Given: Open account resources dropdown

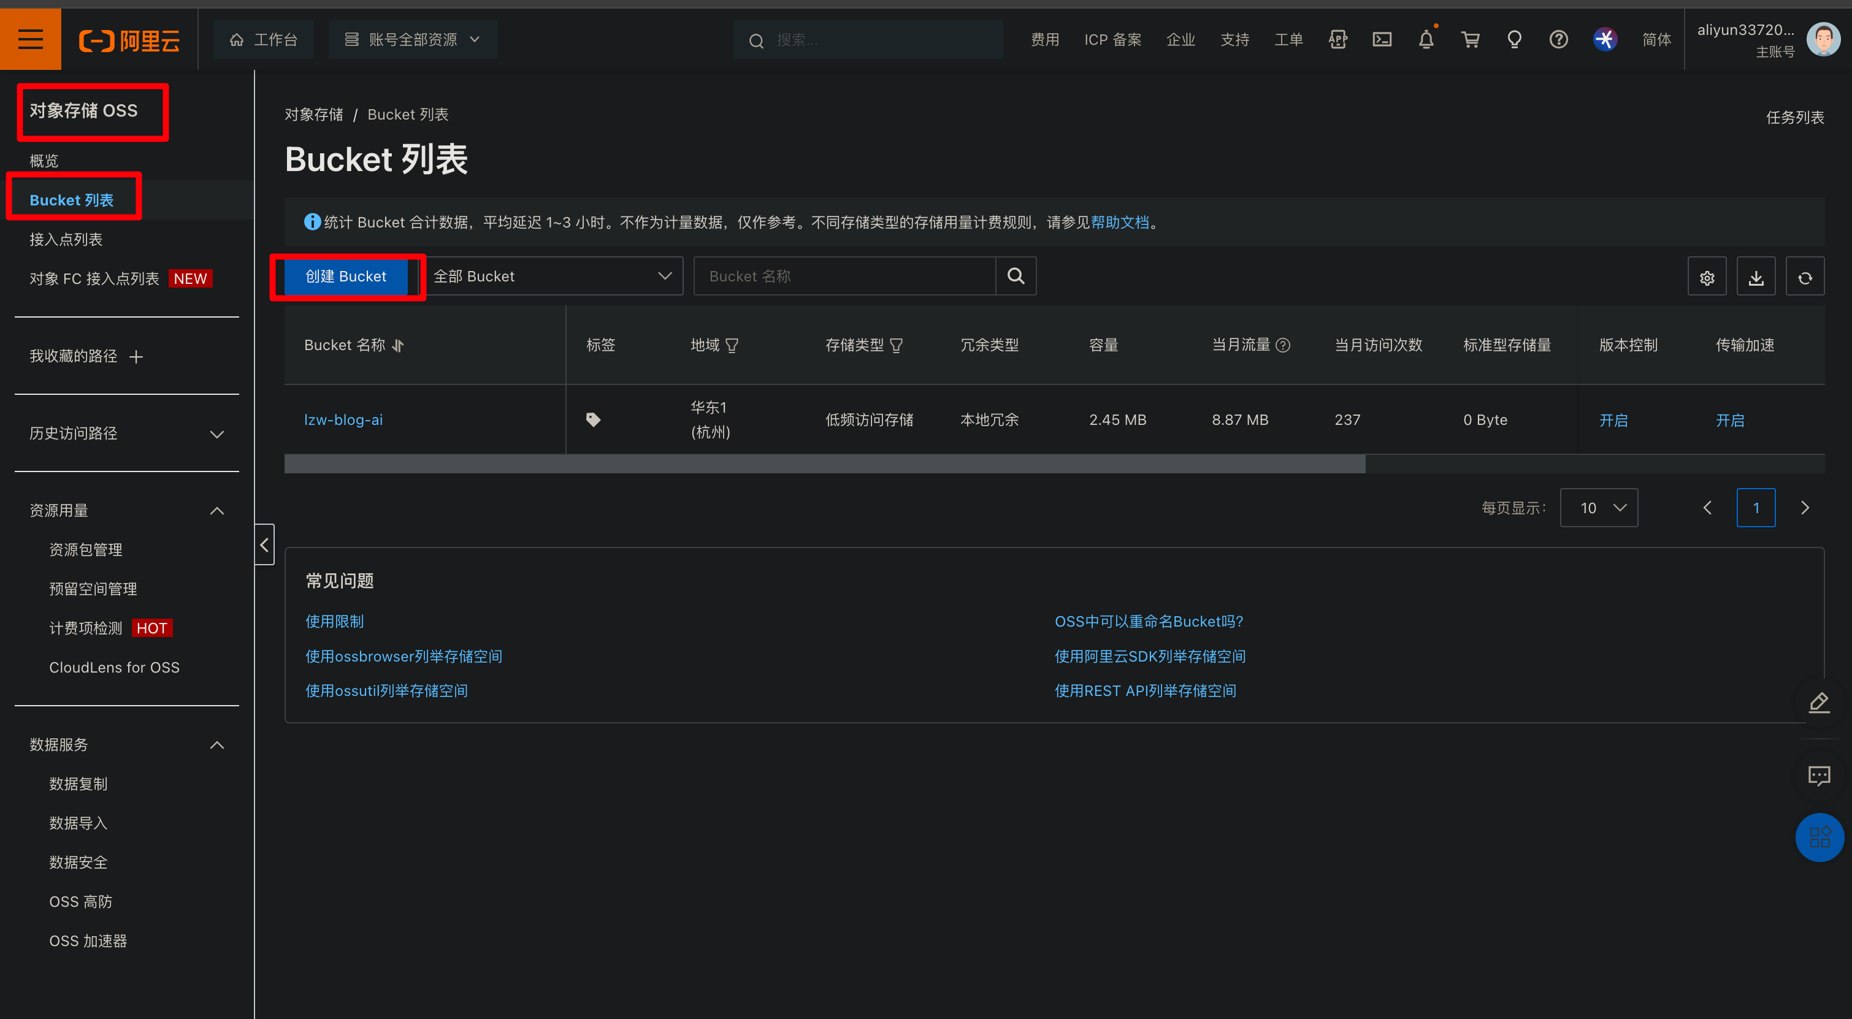Looking at the screenshot, I should click(413, 39).
